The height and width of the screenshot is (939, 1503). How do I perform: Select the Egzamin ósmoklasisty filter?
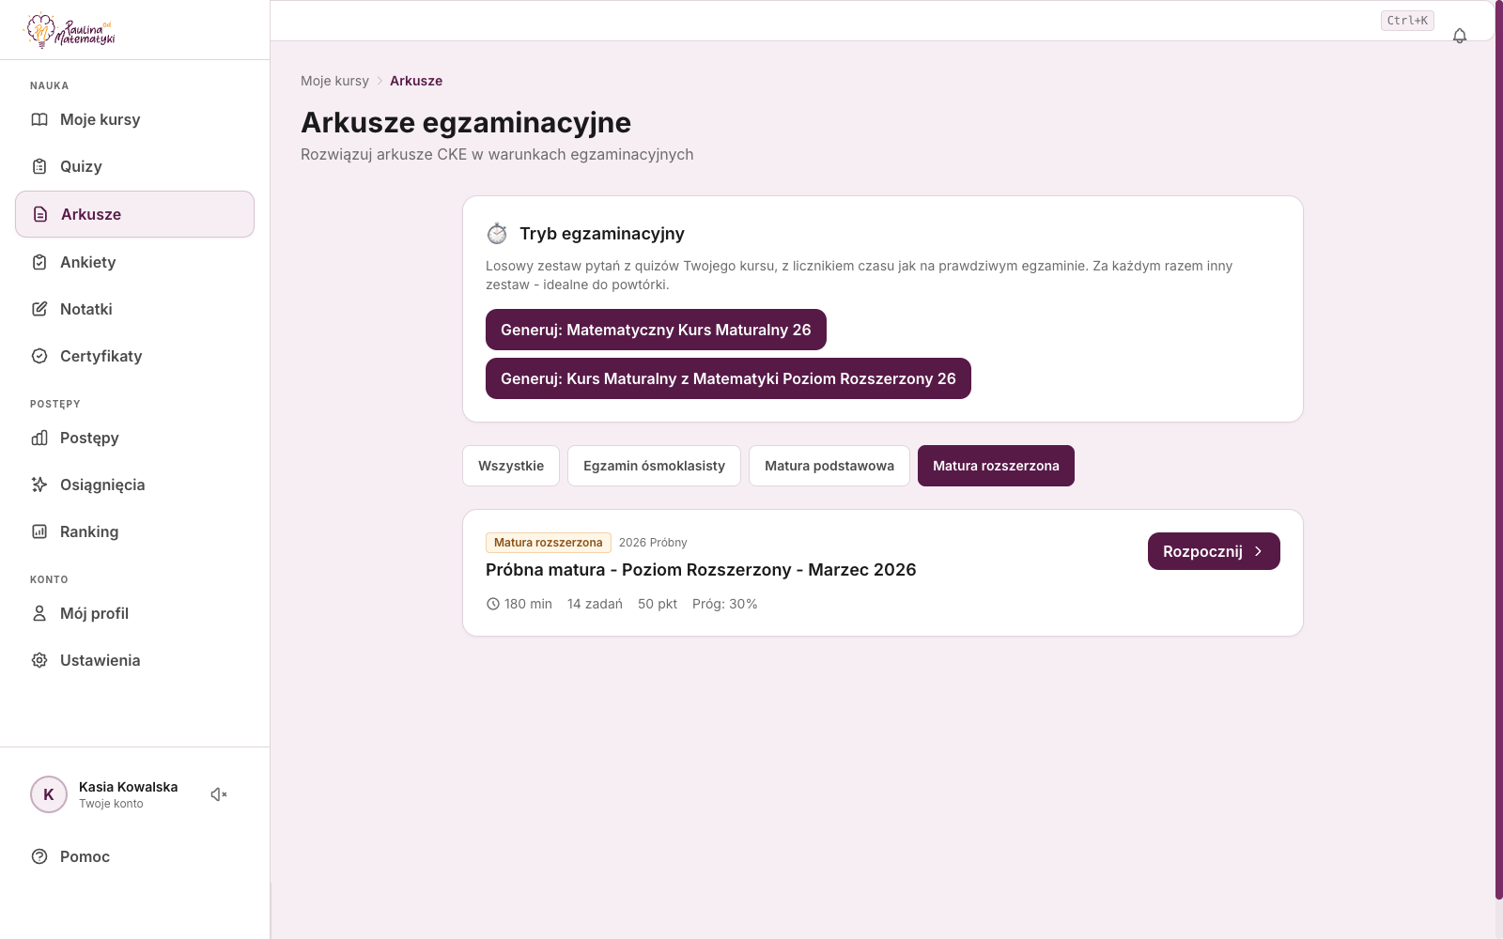click(654, 466)
